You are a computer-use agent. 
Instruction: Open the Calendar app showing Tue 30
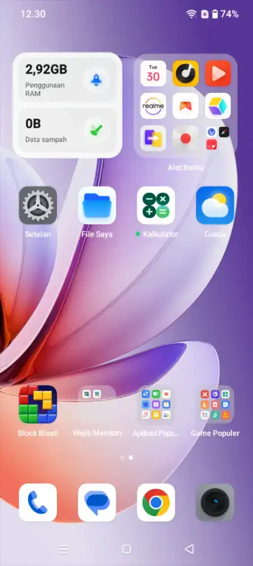153,73
